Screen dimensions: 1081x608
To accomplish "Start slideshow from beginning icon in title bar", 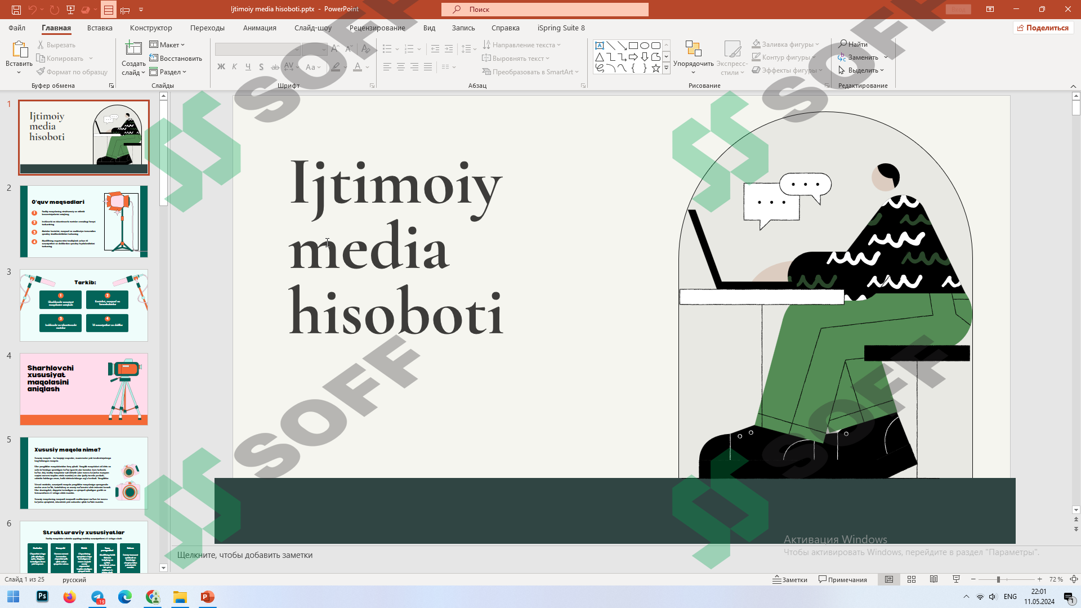I will click(70, 10).
